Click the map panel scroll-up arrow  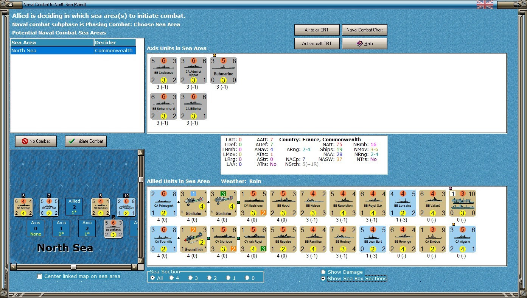click(141, 153)
